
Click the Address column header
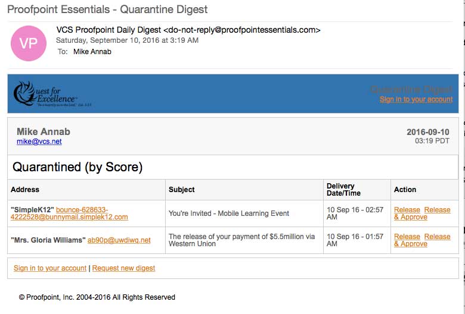(x=25, y=190)
